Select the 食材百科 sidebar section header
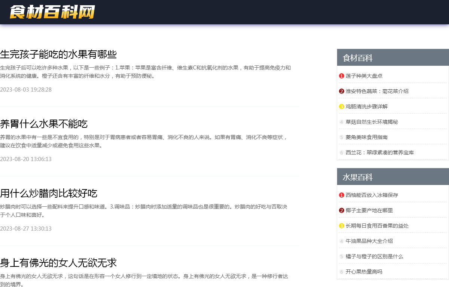 358,58
